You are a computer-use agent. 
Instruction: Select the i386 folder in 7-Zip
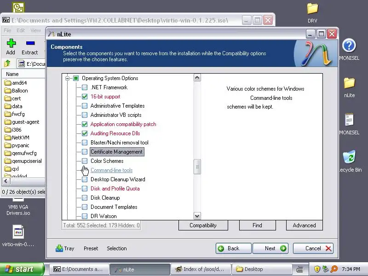point(13,130)
